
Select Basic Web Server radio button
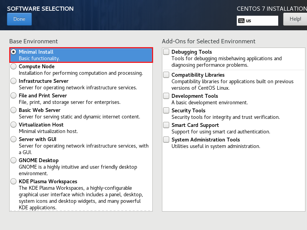13,110
